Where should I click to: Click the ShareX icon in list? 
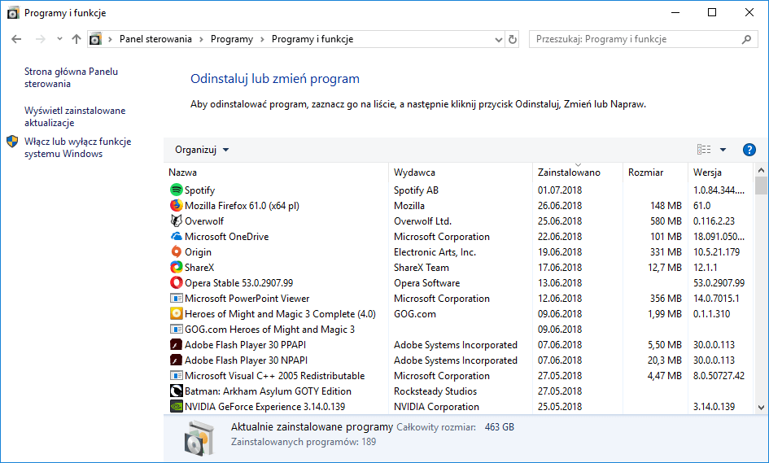click(x=176, y=268)
